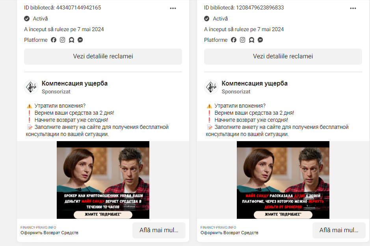Click Компенсация ущерба page name in left ad

(x=74, y=83)
